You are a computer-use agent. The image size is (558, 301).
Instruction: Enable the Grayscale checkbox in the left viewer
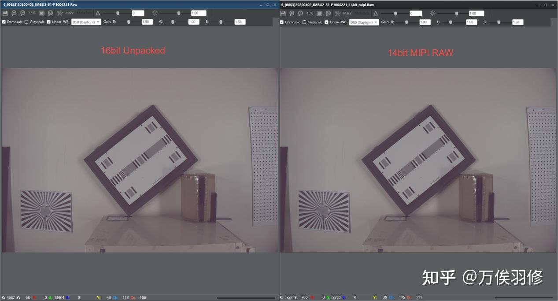(x=26, y=22)
